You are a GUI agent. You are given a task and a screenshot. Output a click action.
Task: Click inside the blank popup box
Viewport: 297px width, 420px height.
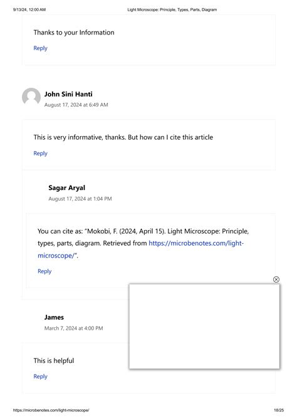[204, 326]
